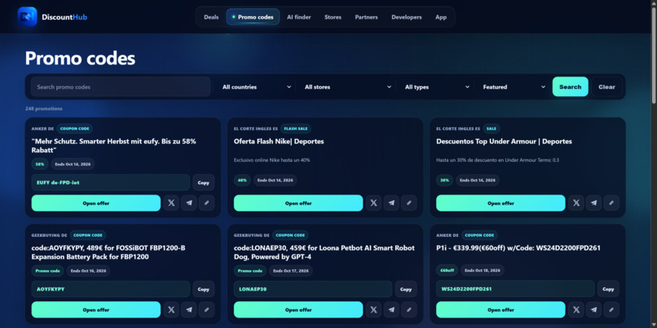This screenshot has height=328, width=657.
Task: Open the All countries dropdown
Action: click(x=256, y=87)
